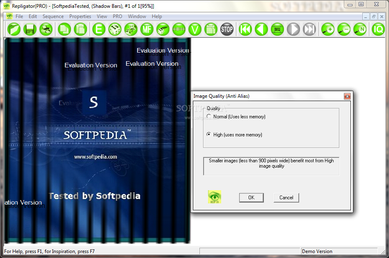389x258 pixels.
Task: Click the green V toolbar icon
Action: (x=195, y=29)
